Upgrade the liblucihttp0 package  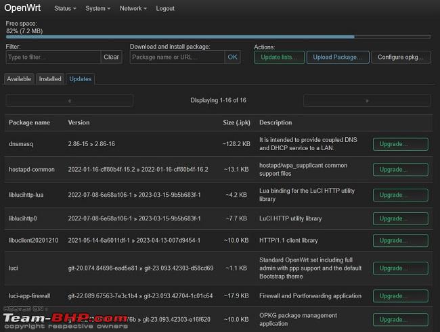coord(401,218)
